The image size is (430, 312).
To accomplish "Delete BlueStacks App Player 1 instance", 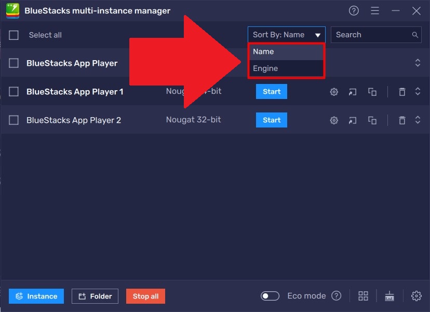I will (402, 92).
